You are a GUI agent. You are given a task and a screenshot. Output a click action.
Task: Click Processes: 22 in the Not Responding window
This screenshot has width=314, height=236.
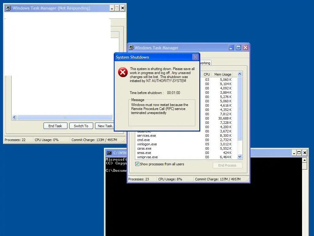point(15,140)
